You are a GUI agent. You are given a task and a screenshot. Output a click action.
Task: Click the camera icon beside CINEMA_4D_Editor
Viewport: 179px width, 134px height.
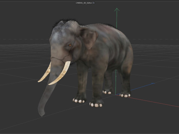pyautogui.click(x=94, y=3)
